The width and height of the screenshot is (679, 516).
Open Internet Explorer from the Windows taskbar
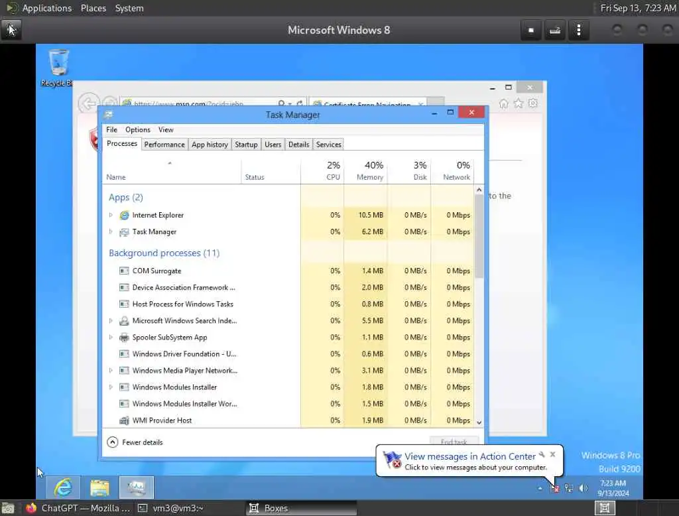click(x=63, y=488)
